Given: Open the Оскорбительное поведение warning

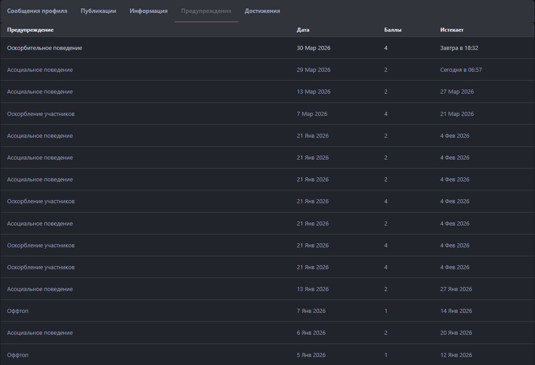Looking at the screenshot, I should (45, 48).
